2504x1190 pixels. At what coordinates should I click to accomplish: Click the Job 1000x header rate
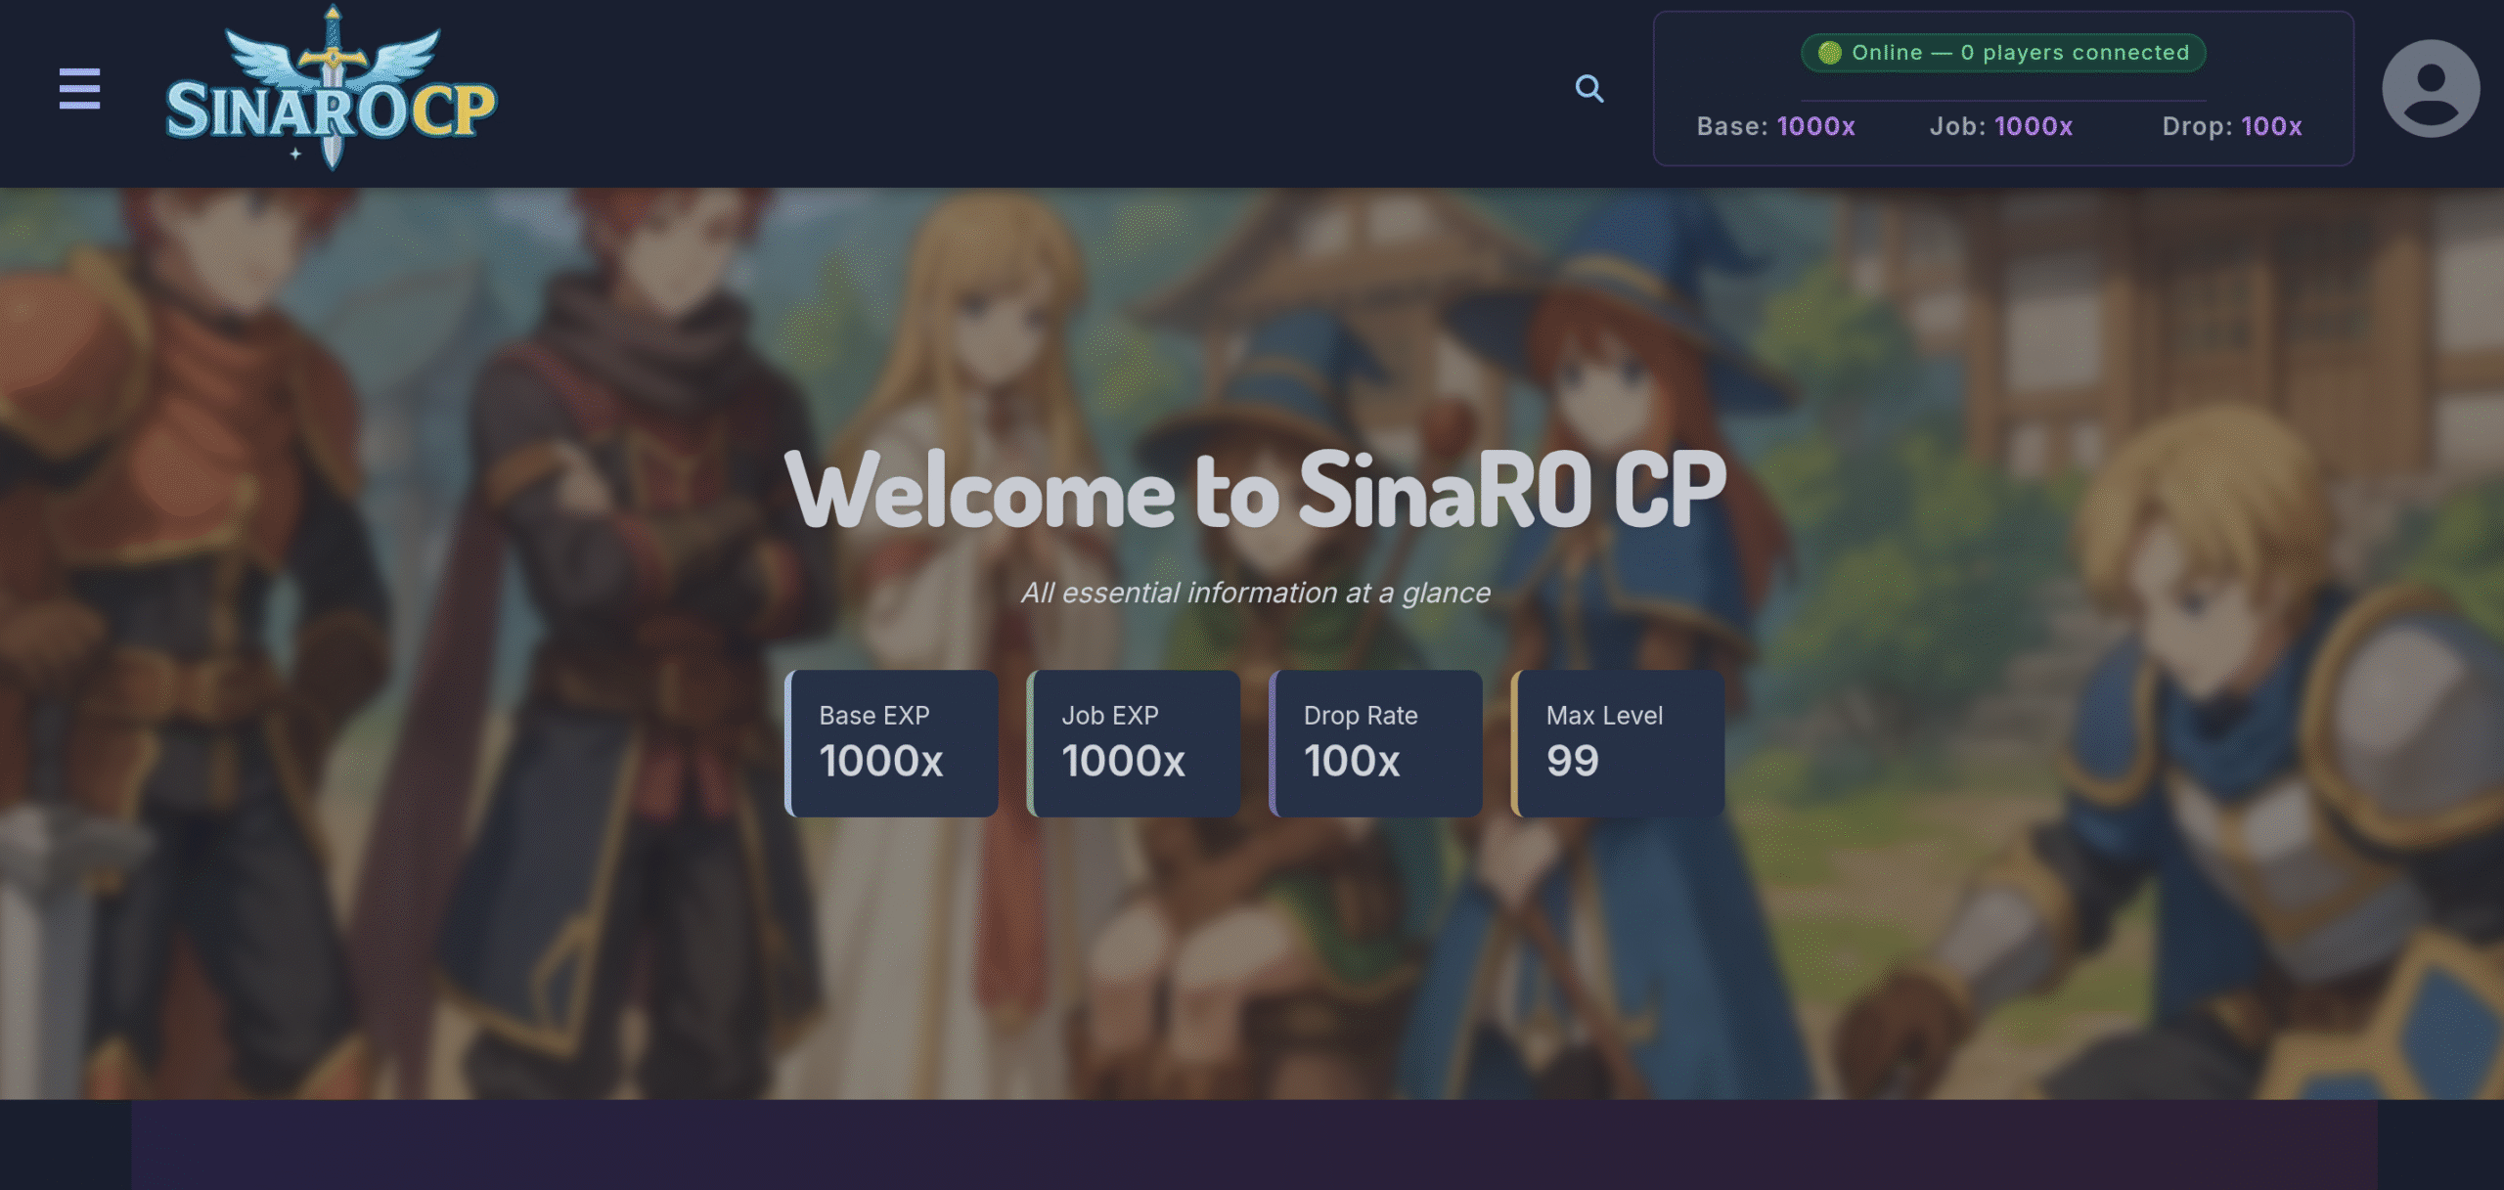(2000, 126)
